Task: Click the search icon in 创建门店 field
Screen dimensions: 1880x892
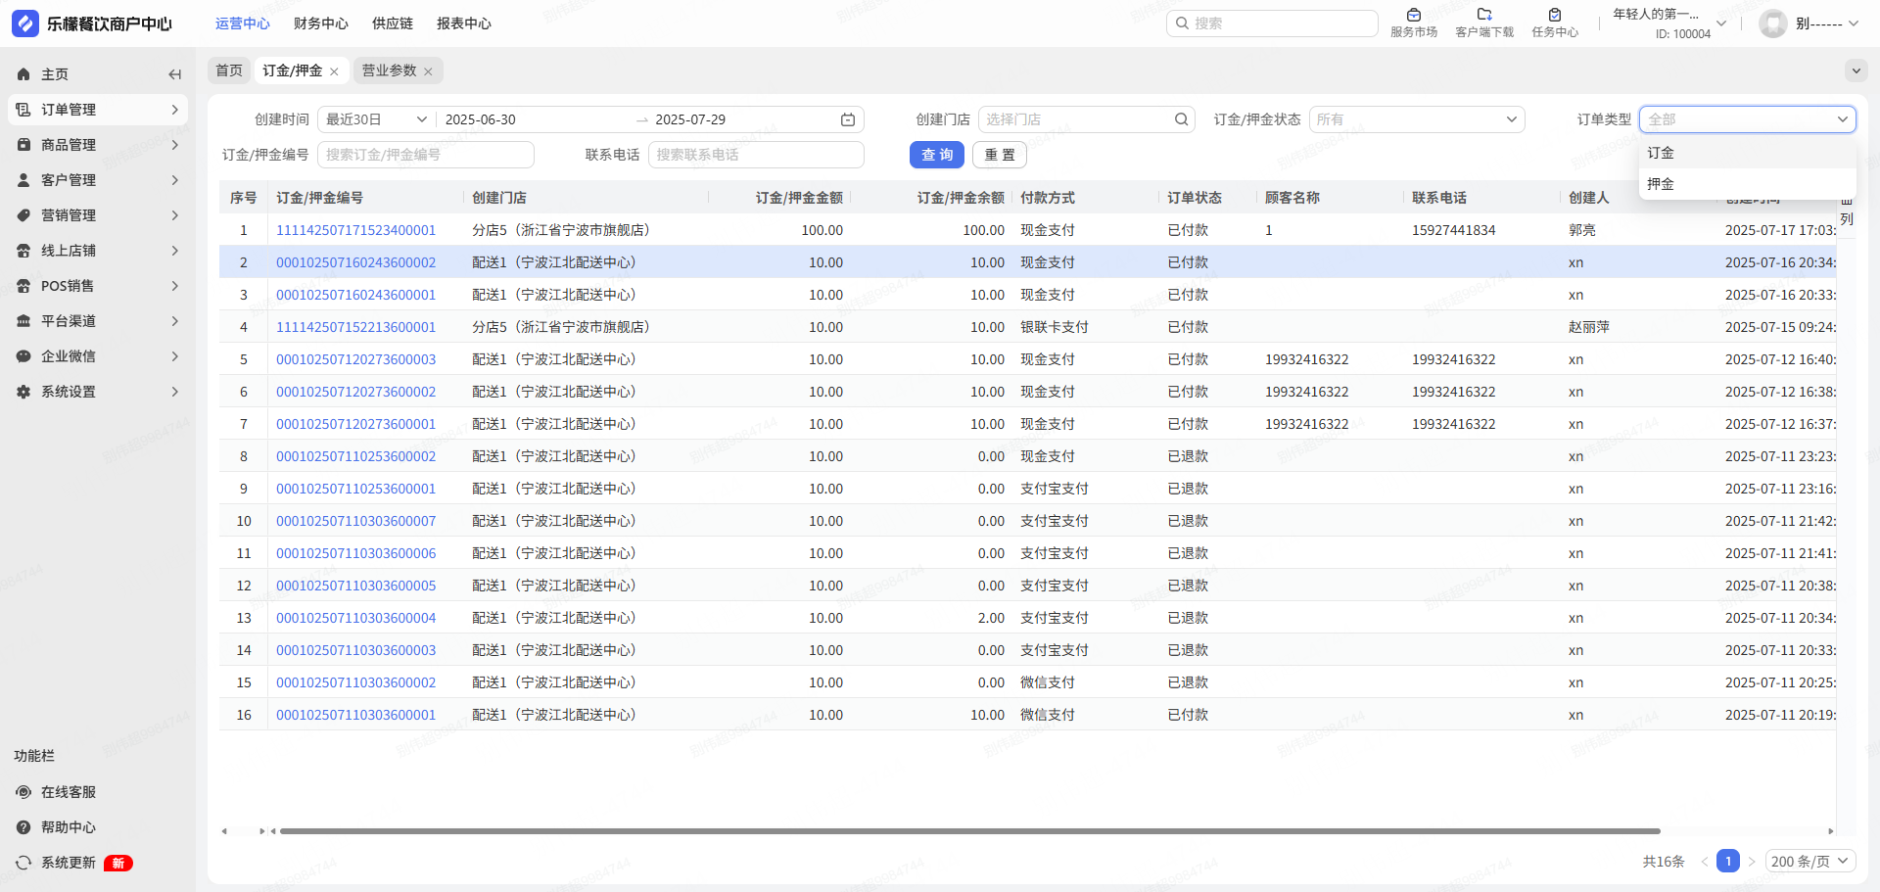Action: pyautogui.click(x=1181, y=119)
